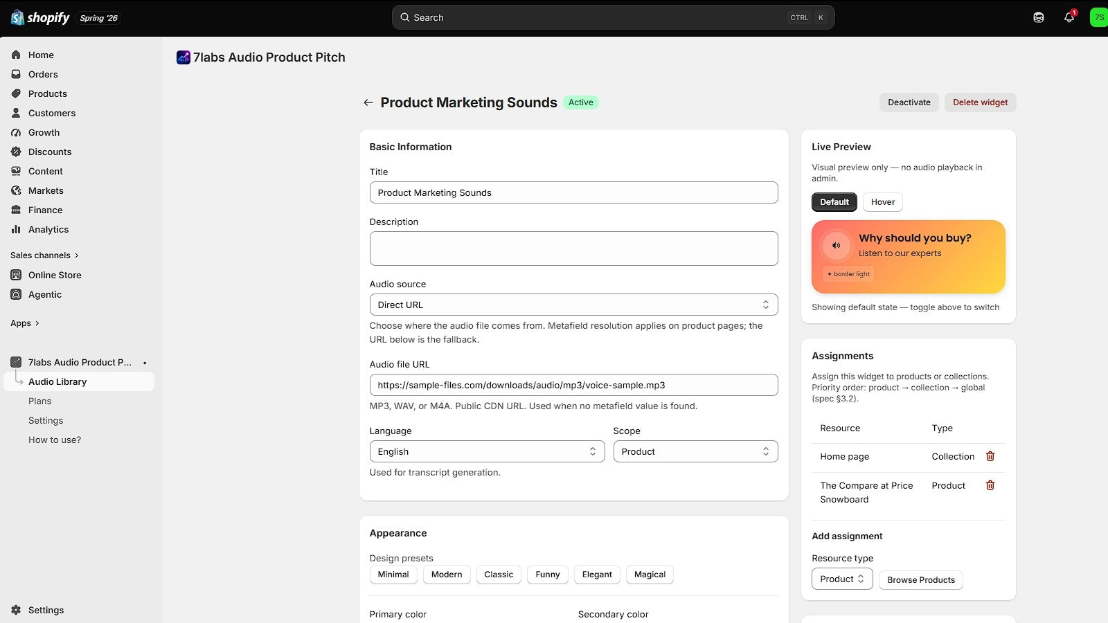Image resolution: width=1108 pixels, height=623 pixels.
Task: Switch preview to Hover state
Action: tap(883, 202)
